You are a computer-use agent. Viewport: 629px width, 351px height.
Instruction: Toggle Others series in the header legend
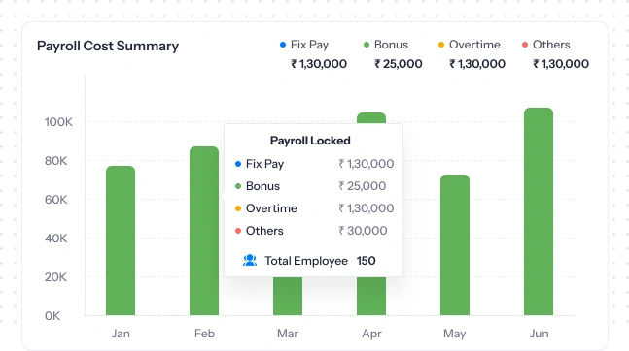(546, 45)
